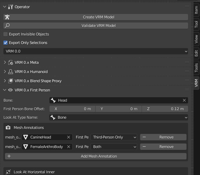
Task: Expand VRM 0.x Humanoid panel
Action: 5,72
